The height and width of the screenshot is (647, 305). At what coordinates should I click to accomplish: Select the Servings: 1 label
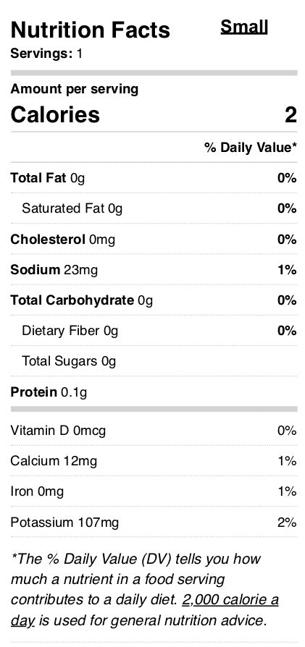pyautogui.click(x=46, y=54)
